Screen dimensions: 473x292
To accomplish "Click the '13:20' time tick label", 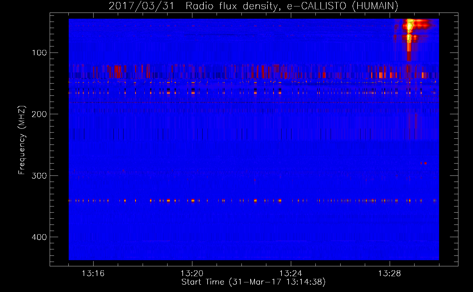I will (x=192, y=274).
